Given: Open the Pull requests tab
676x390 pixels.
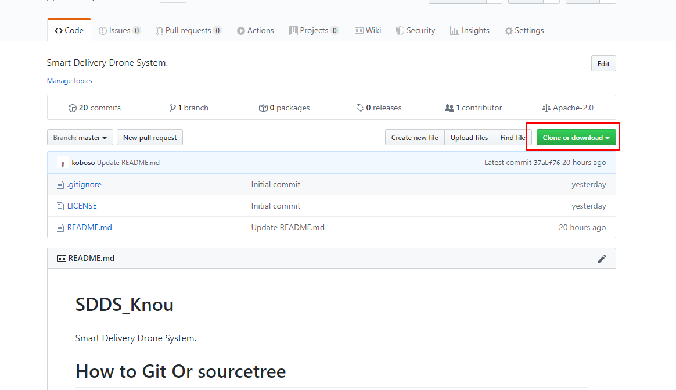Looking at the screenshot, I should (188, 30).
